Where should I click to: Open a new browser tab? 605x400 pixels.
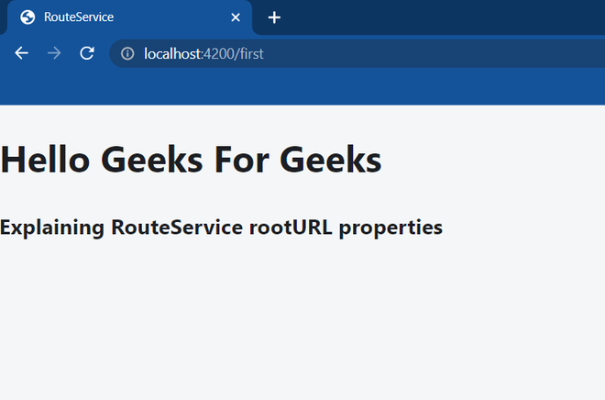pos(274,17)
